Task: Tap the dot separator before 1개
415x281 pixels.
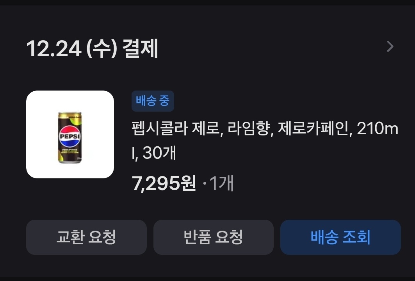Action: coord(204,183)
